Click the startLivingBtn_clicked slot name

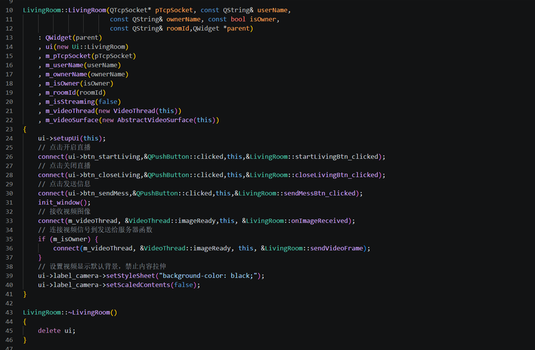point(336,157)
